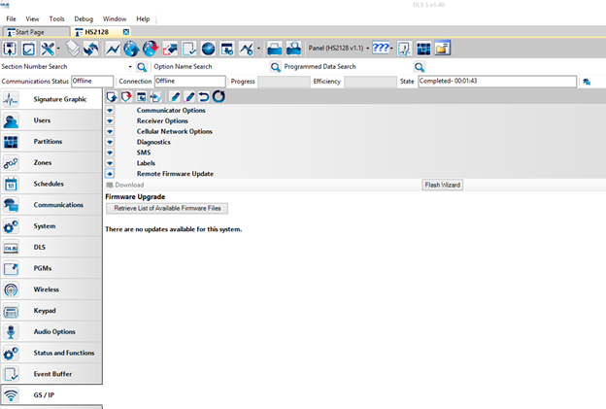Click the wrench tools icon in toolbar

pos(47,49)
